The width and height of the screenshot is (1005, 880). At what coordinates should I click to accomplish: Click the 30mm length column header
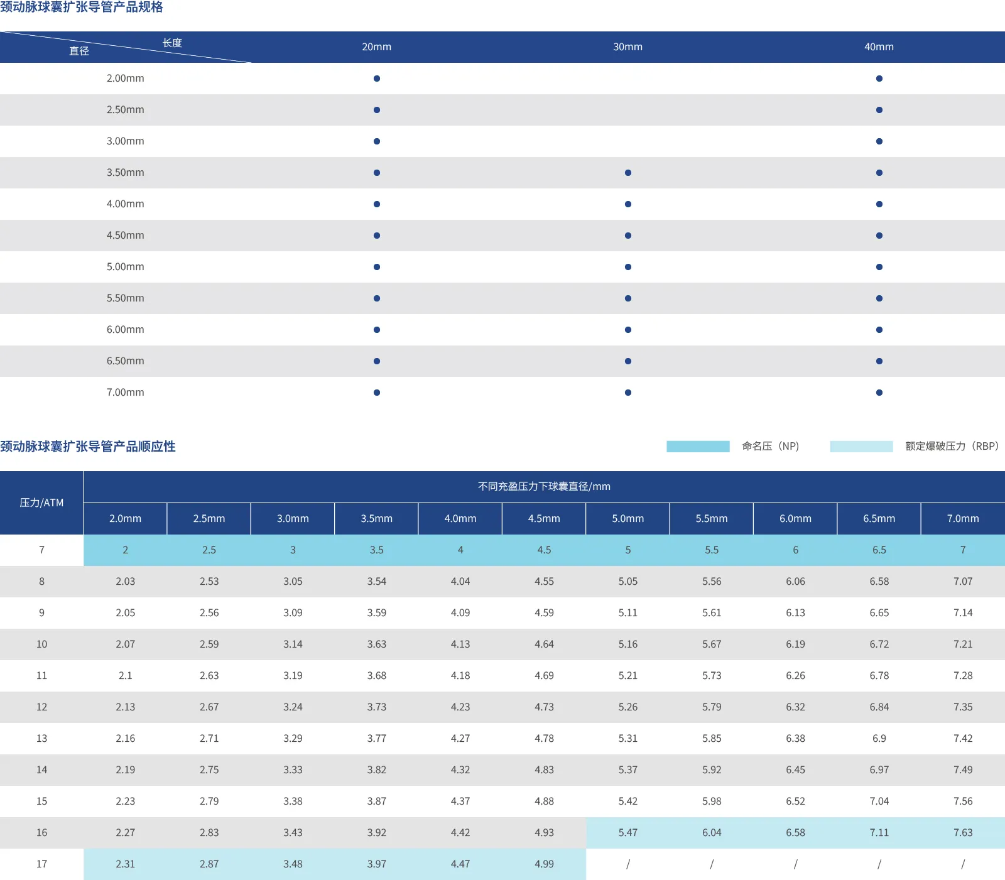628,47
